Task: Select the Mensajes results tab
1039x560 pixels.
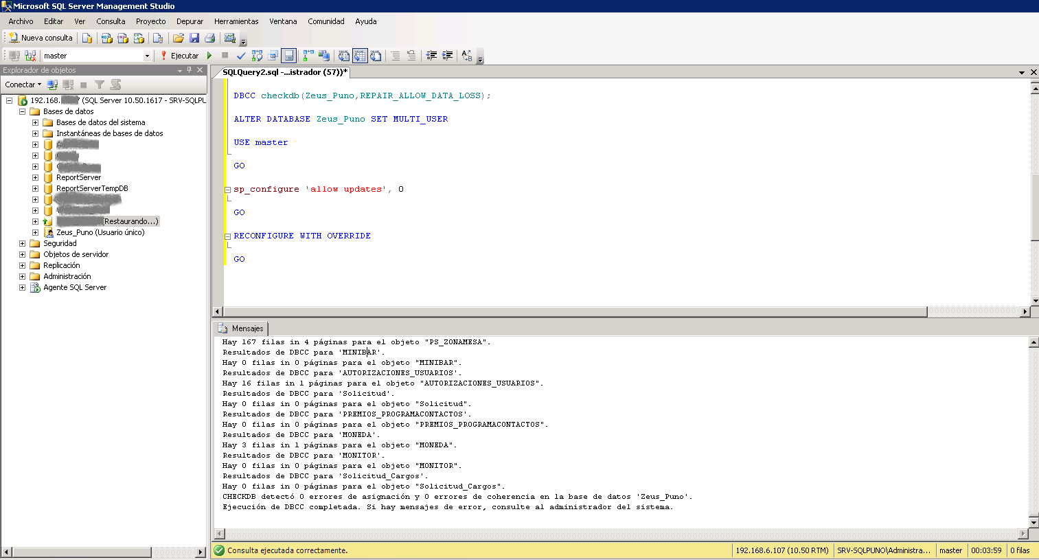Action: point(241,328)
